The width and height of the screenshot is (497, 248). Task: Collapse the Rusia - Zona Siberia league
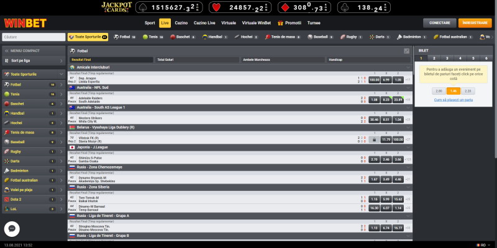408,187
